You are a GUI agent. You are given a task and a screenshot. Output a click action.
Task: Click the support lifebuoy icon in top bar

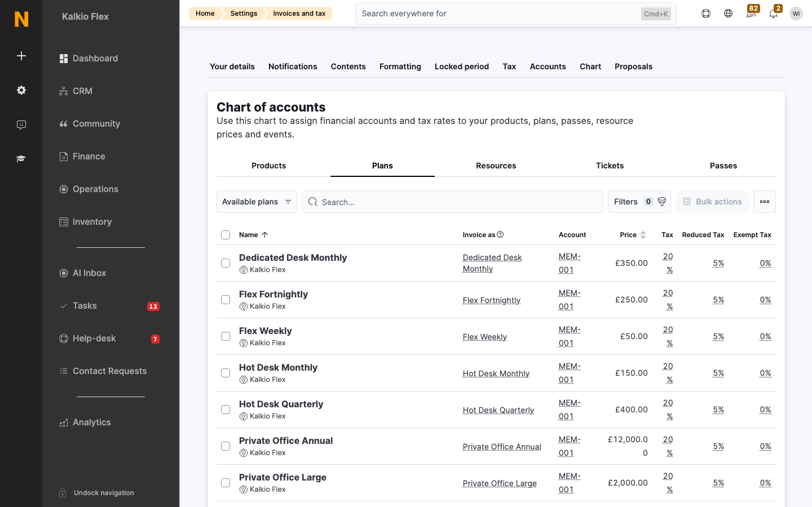coord(706,14)
